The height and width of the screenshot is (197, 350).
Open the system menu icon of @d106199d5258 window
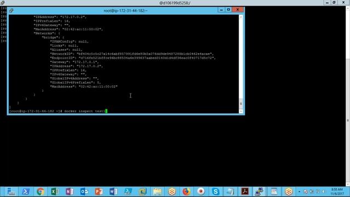[2, 3]
